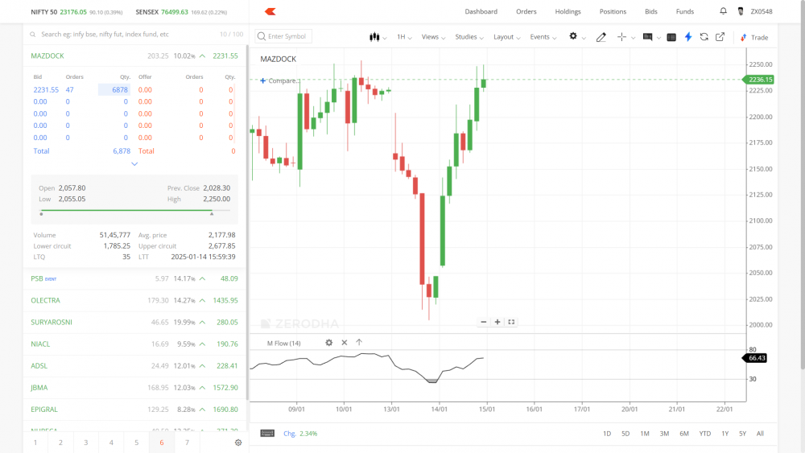
Task: Change the 1H interval dropdown
Action: [404, 37]
